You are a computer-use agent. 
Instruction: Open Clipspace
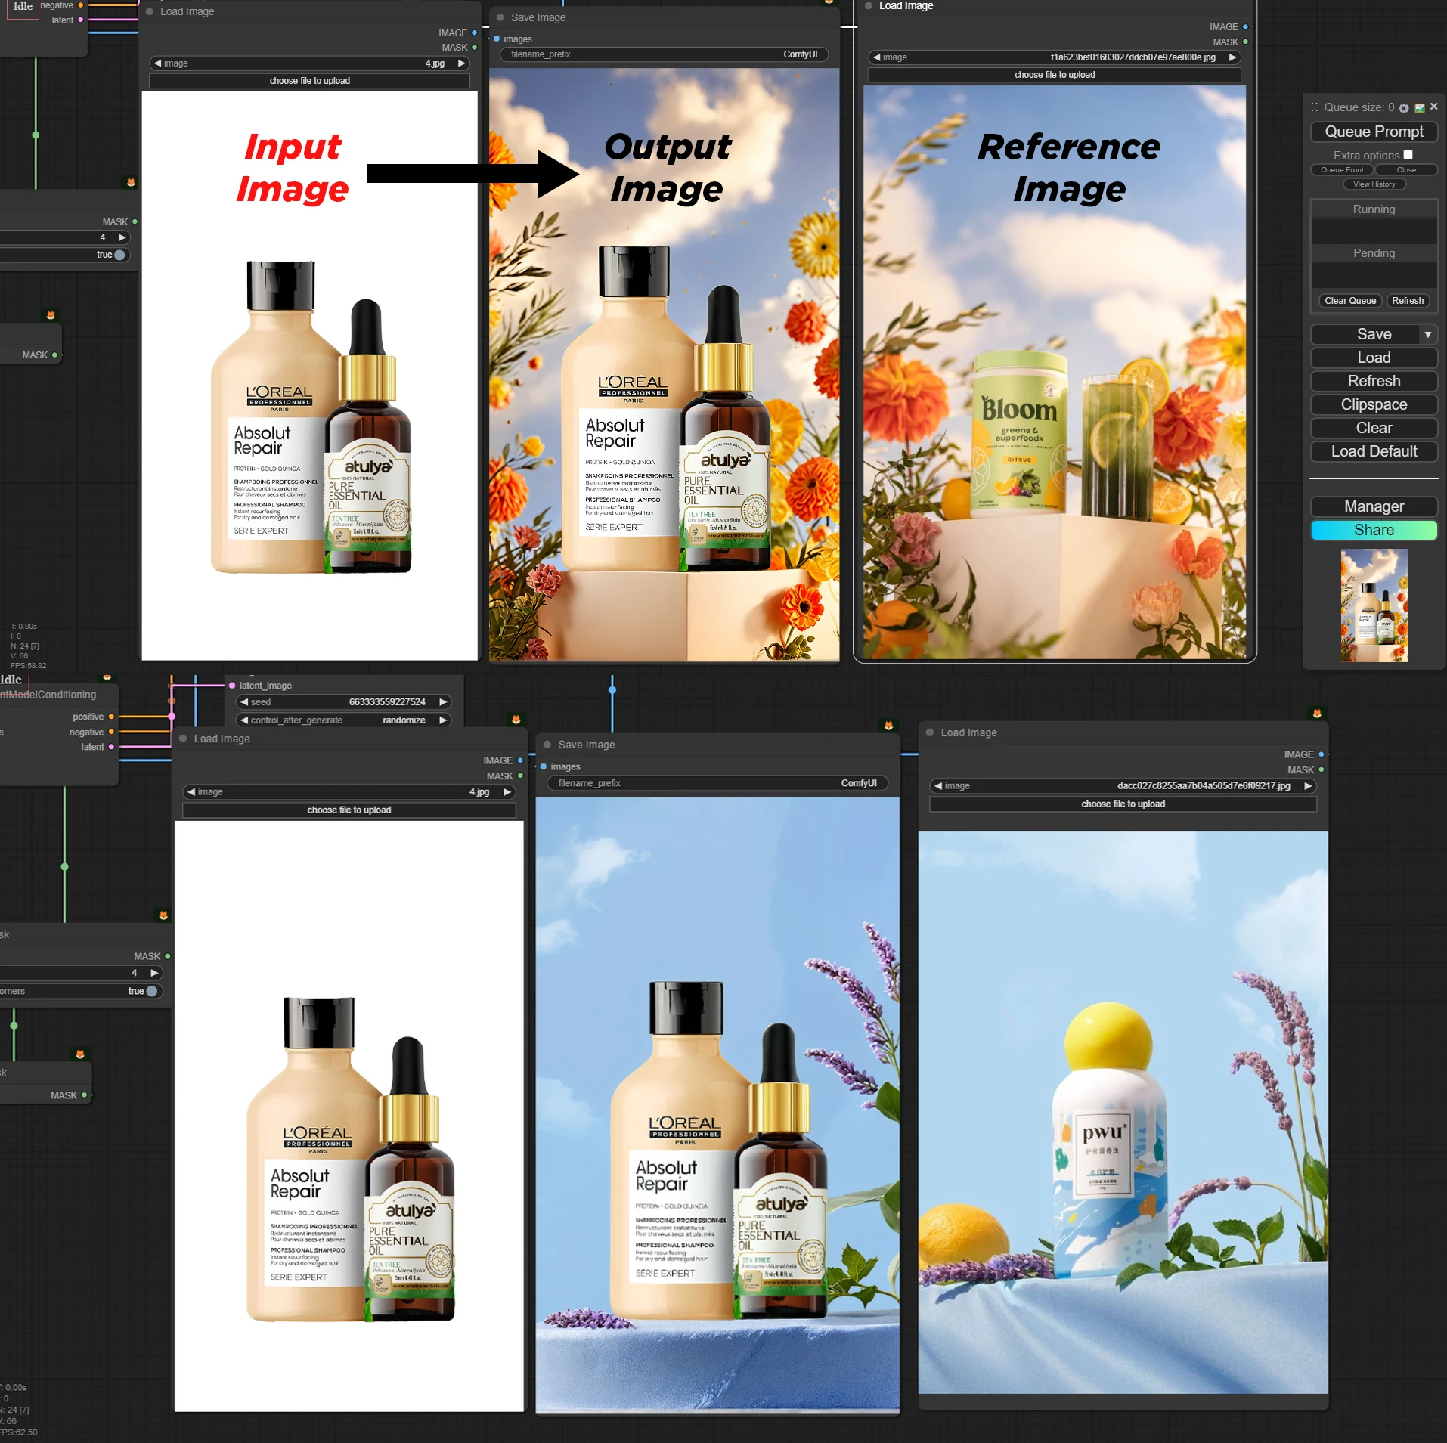coord(1374,404)
